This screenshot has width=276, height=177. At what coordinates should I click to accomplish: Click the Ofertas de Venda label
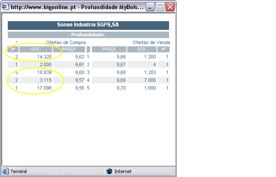tap(151, 42)
